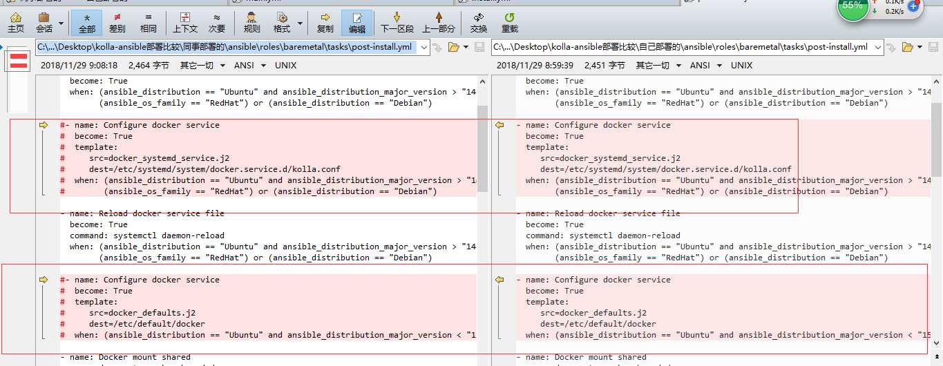Click copy-right arrow at docker_defaults block
This screenshot has width=943, height=366.
point(44,280)
